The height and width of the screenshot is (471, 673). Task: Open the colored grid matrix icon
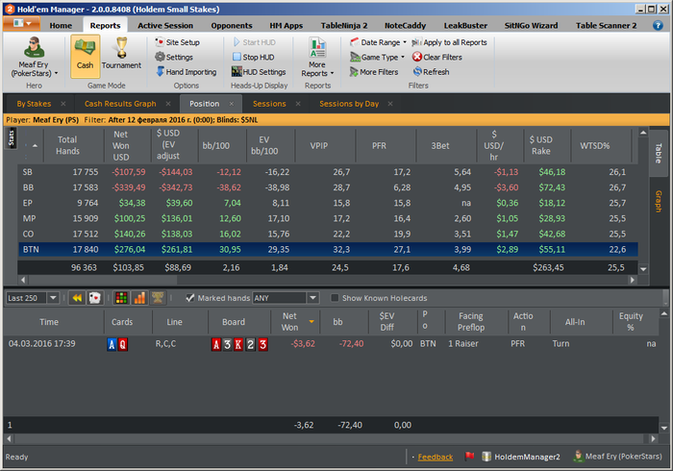point(121,298)
